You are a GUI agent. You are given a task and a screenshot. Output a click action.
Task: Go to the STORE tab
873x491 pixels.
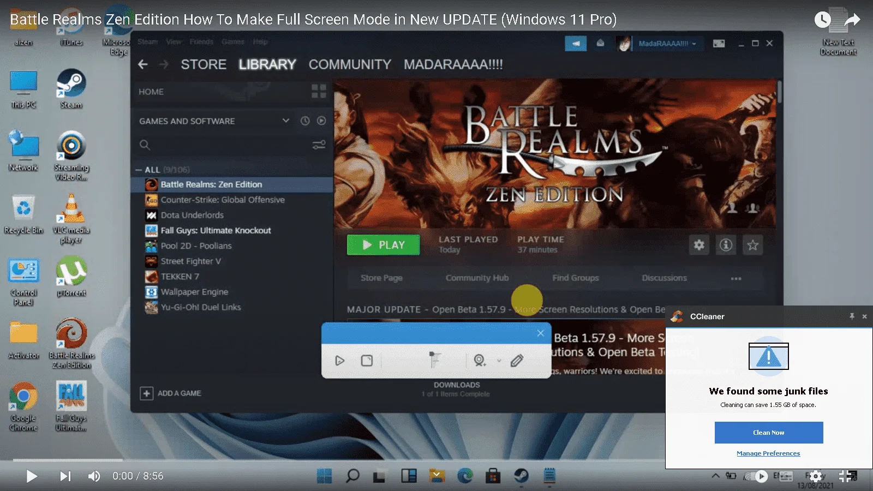(204, 64)
